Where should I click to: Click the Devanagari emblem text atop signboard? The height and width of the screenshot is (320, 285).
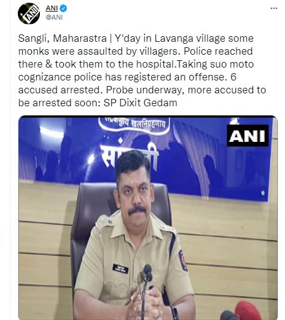pyautogui.click(x=134, y=123)
